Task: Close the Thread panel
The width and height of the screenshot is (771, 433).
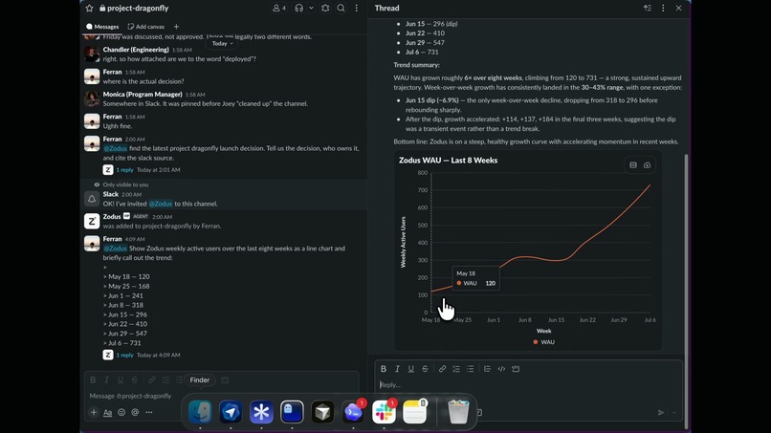Action: (678, 8)
